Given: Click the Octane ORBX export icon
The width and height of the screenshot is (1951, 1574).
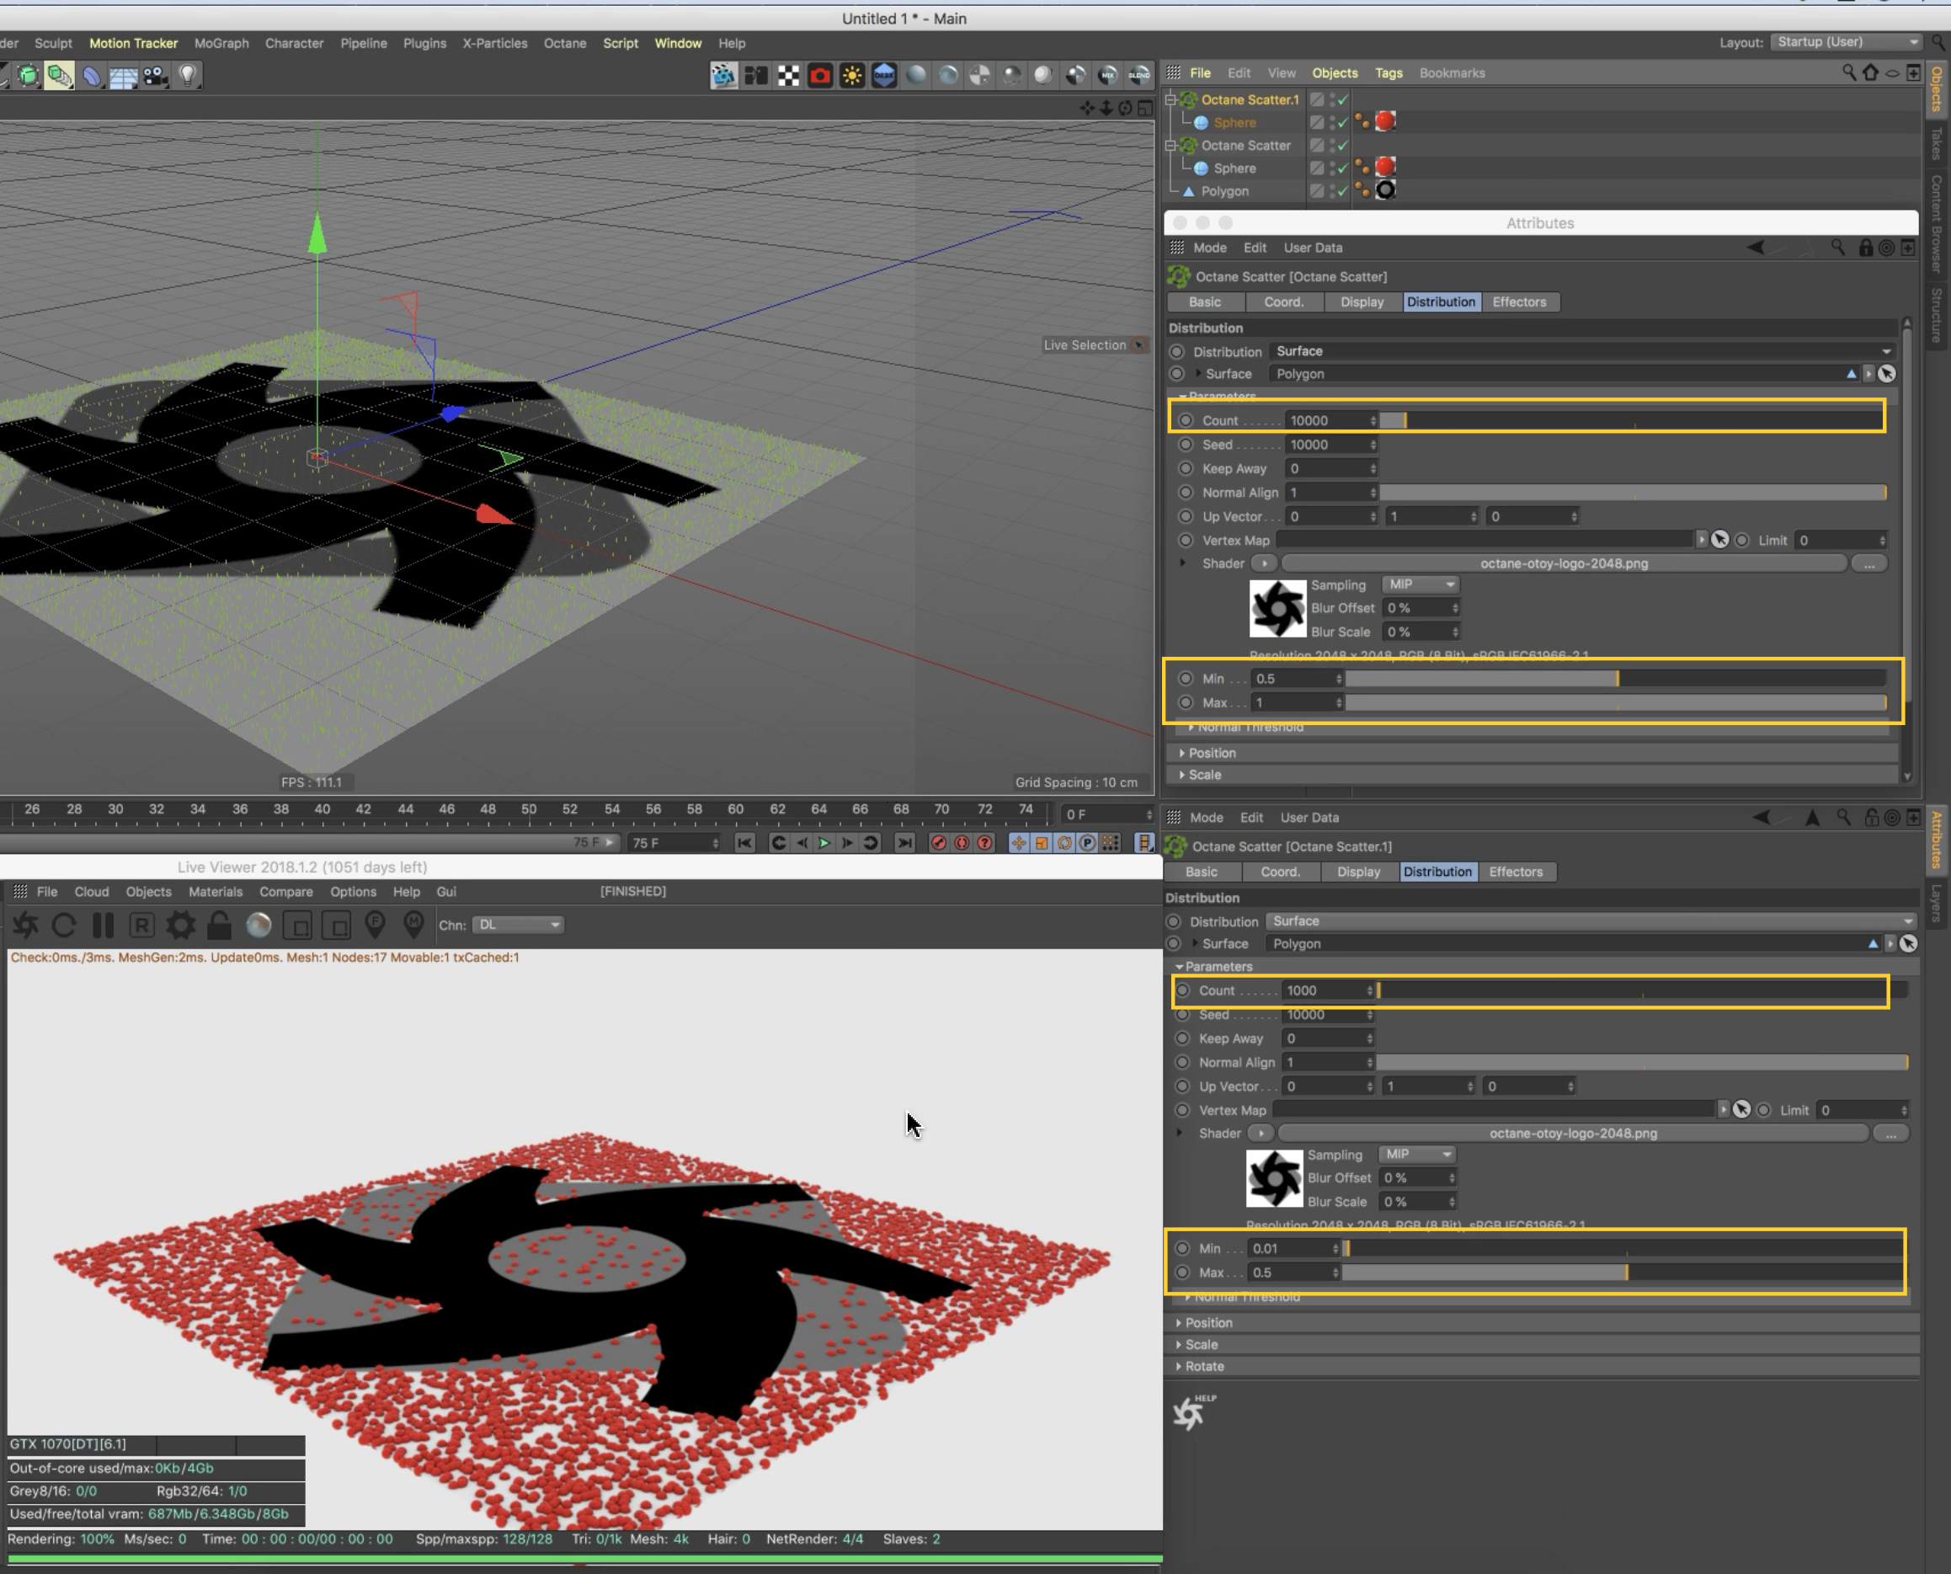Looking at the screenshot, I should pyautogui.click(x=883, y=75).
